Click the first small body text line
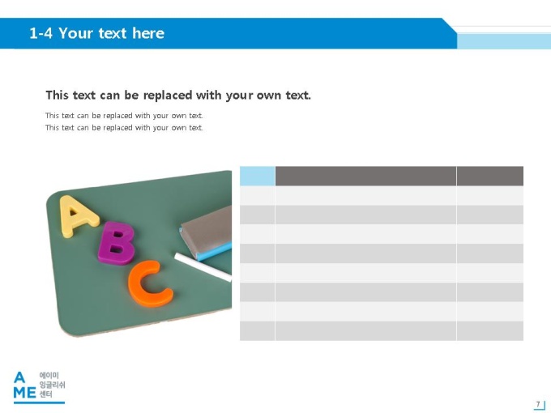 tap(124, 116)
